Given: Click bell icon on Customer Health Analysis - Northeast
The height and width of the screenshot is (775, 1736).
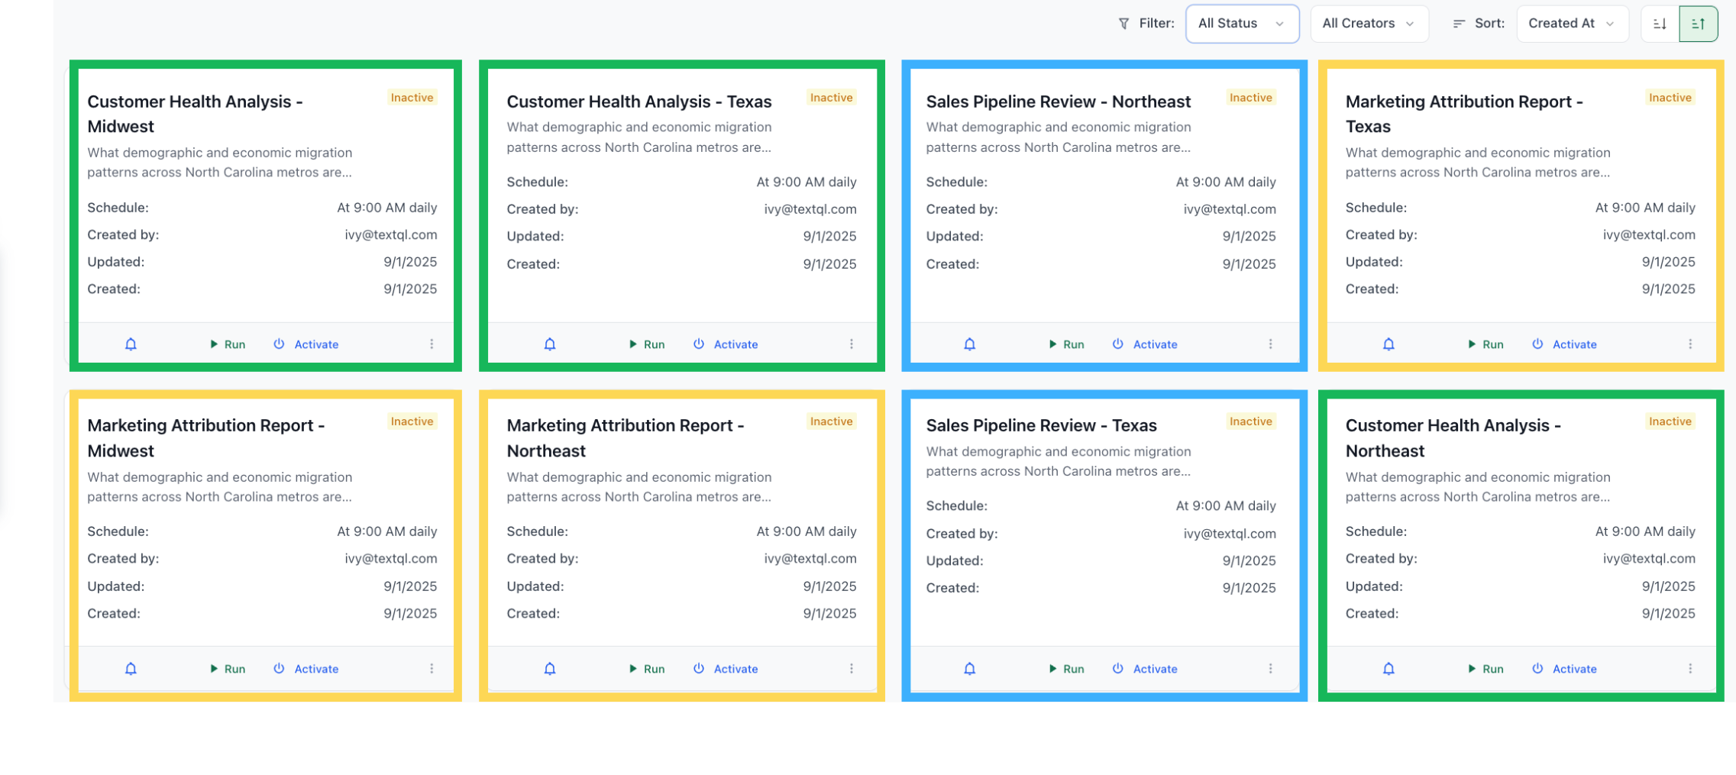Looking at the screenshot, I should pos(1388,669).
